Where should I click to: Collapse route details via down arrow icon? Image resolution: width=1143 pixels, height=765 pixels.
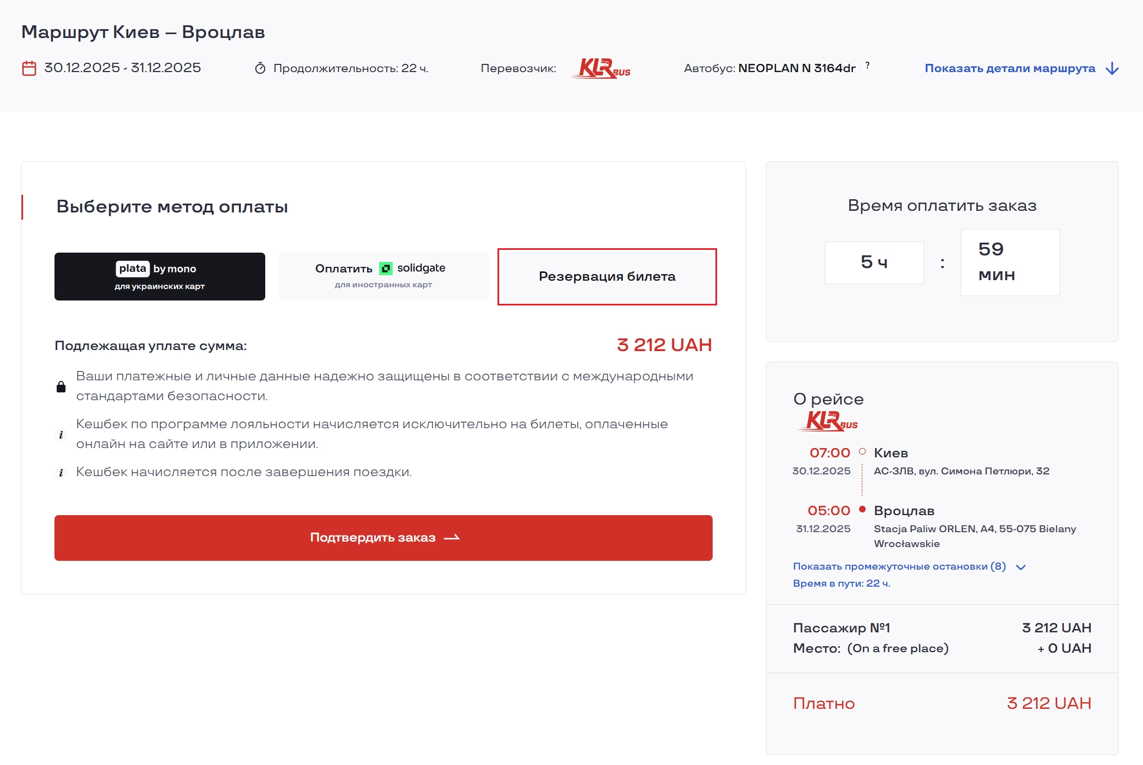point(1111,68)
